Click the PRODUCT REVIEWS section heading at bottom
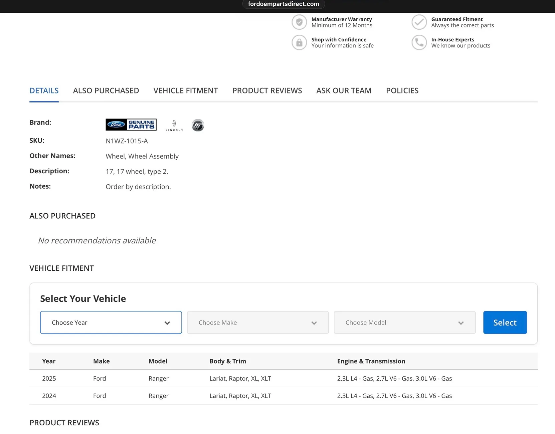Screen dimensions: 555x434 click(x=64, y=423)
